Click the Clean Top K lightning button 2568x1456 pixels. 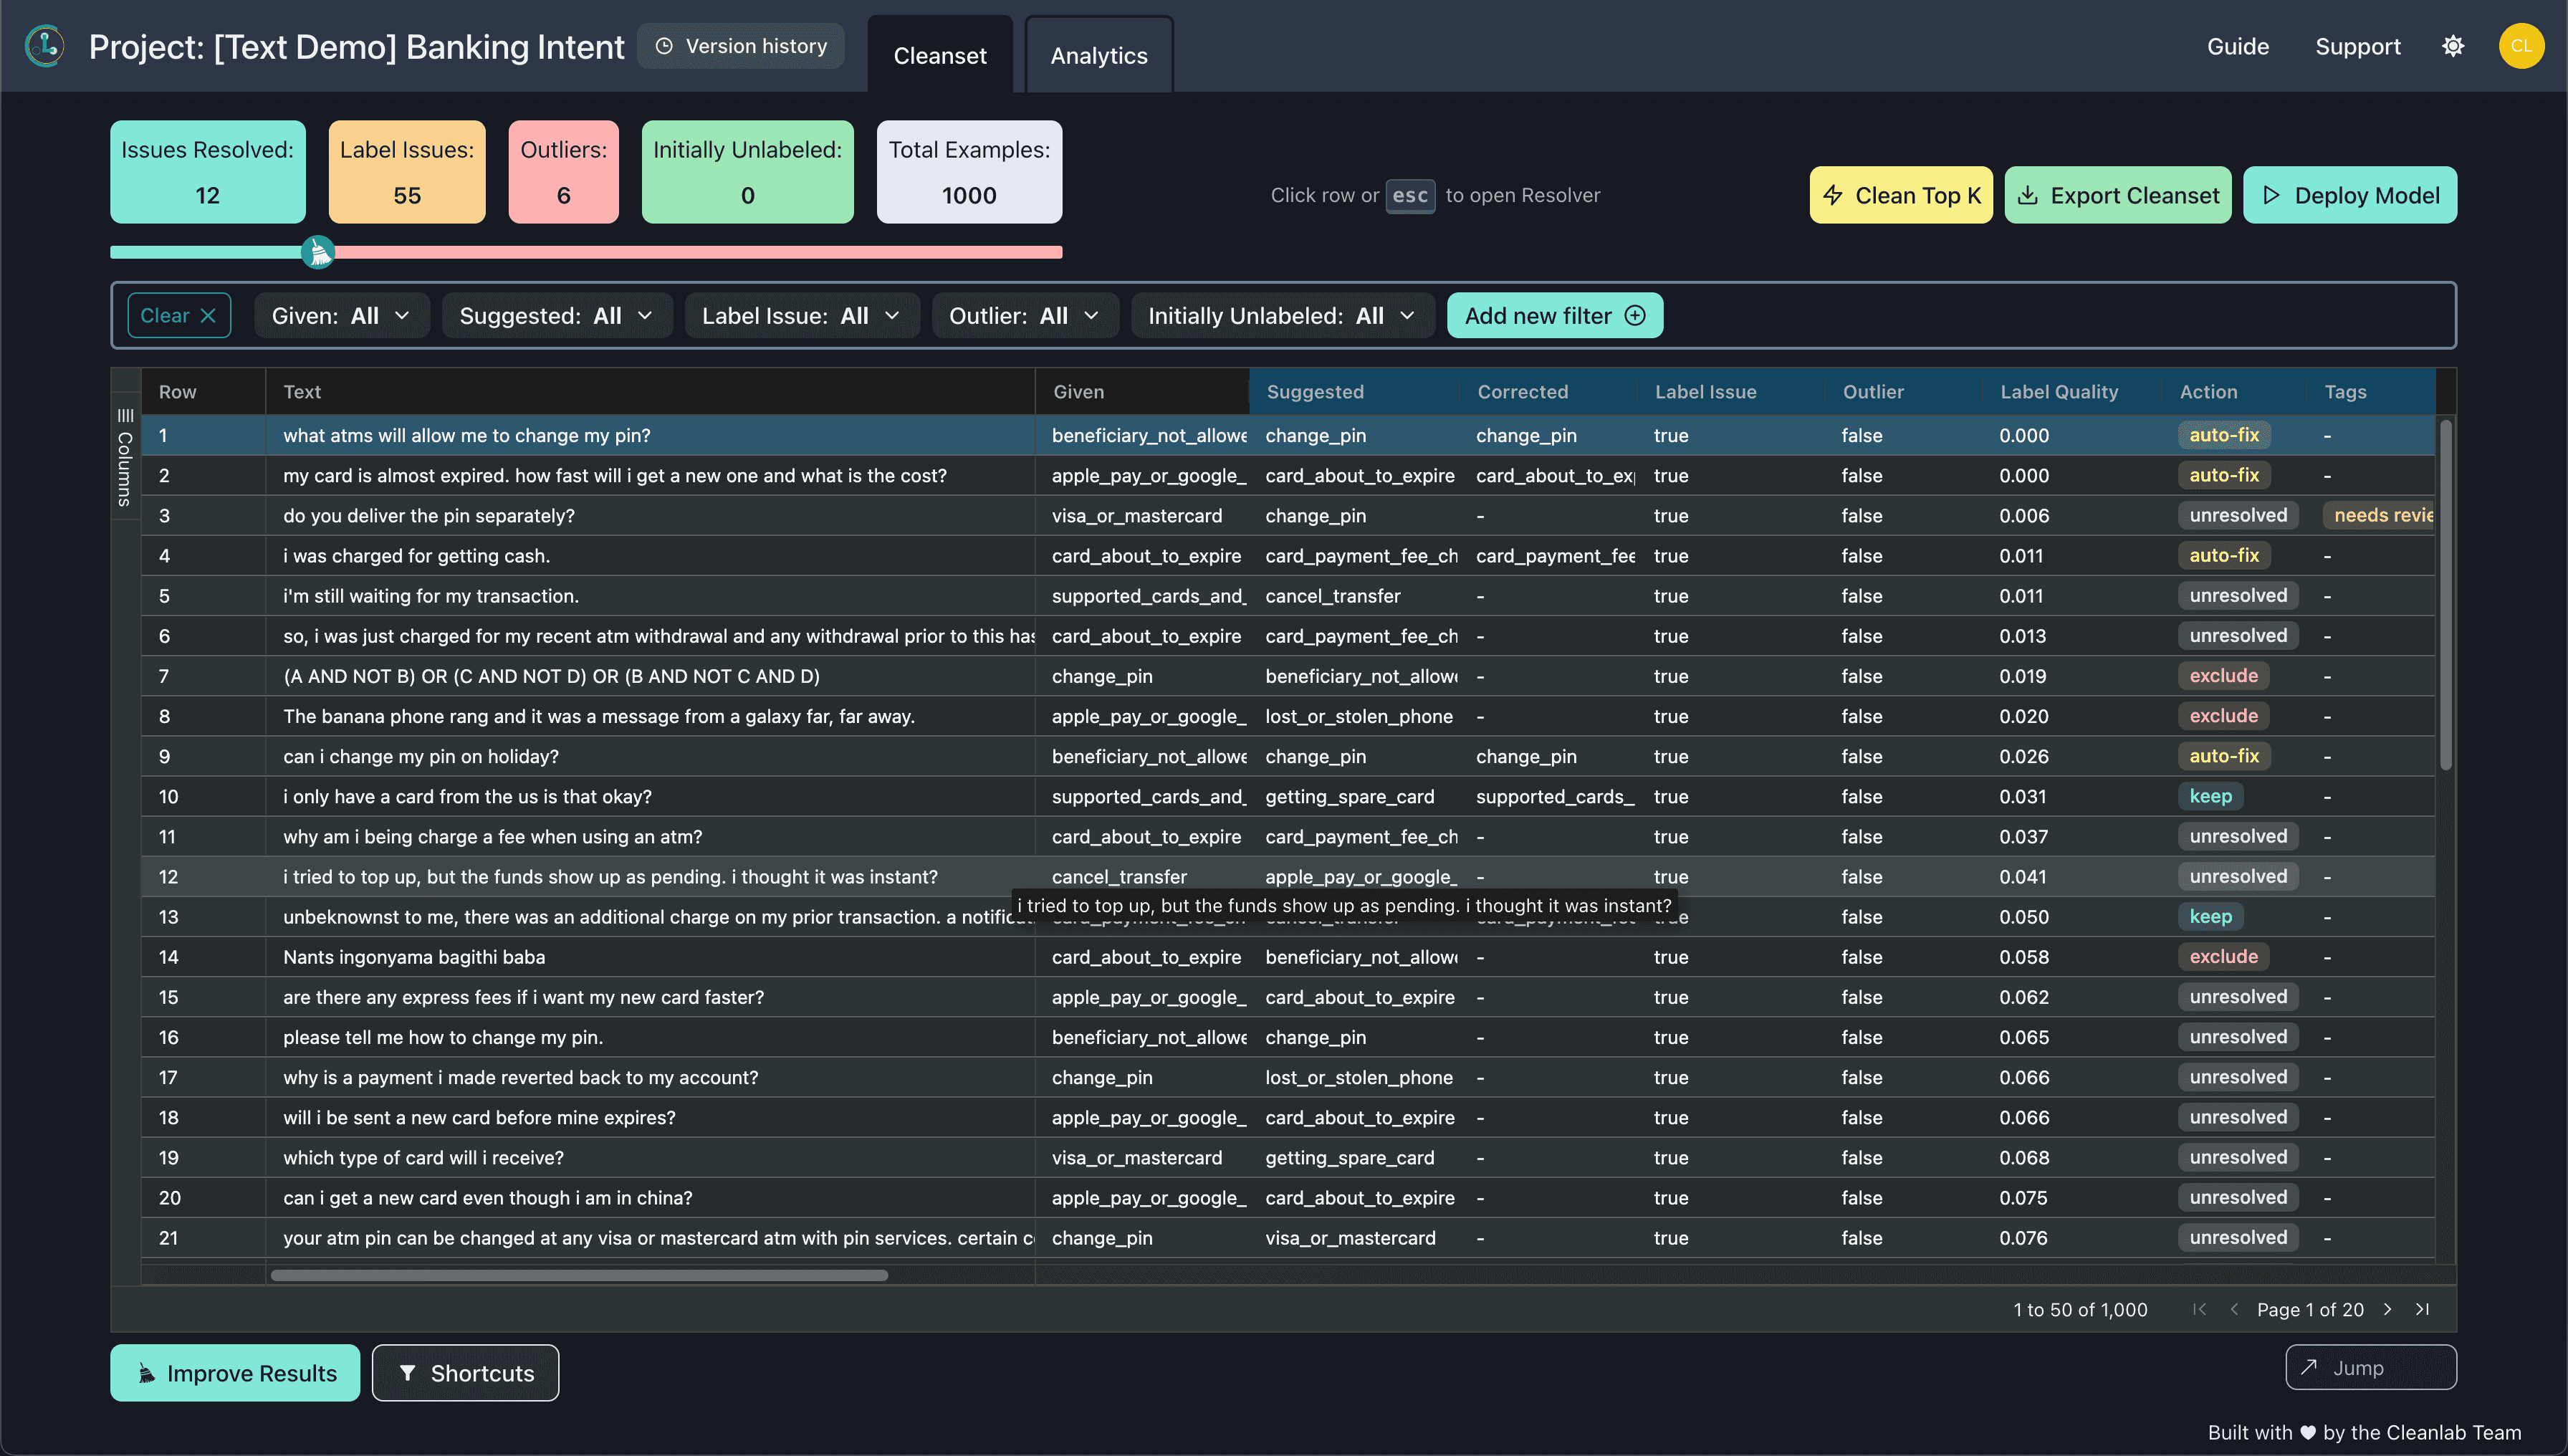pyautogui.click(x=1900, y=195)
